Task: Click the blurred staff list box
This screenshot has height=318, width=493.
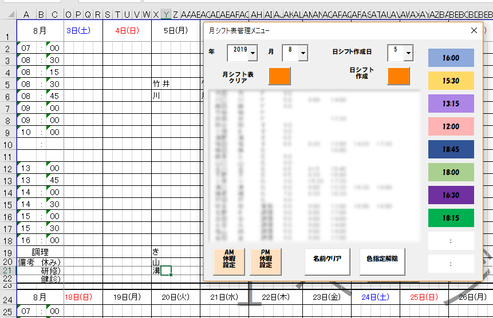Action: pos(315,166)
